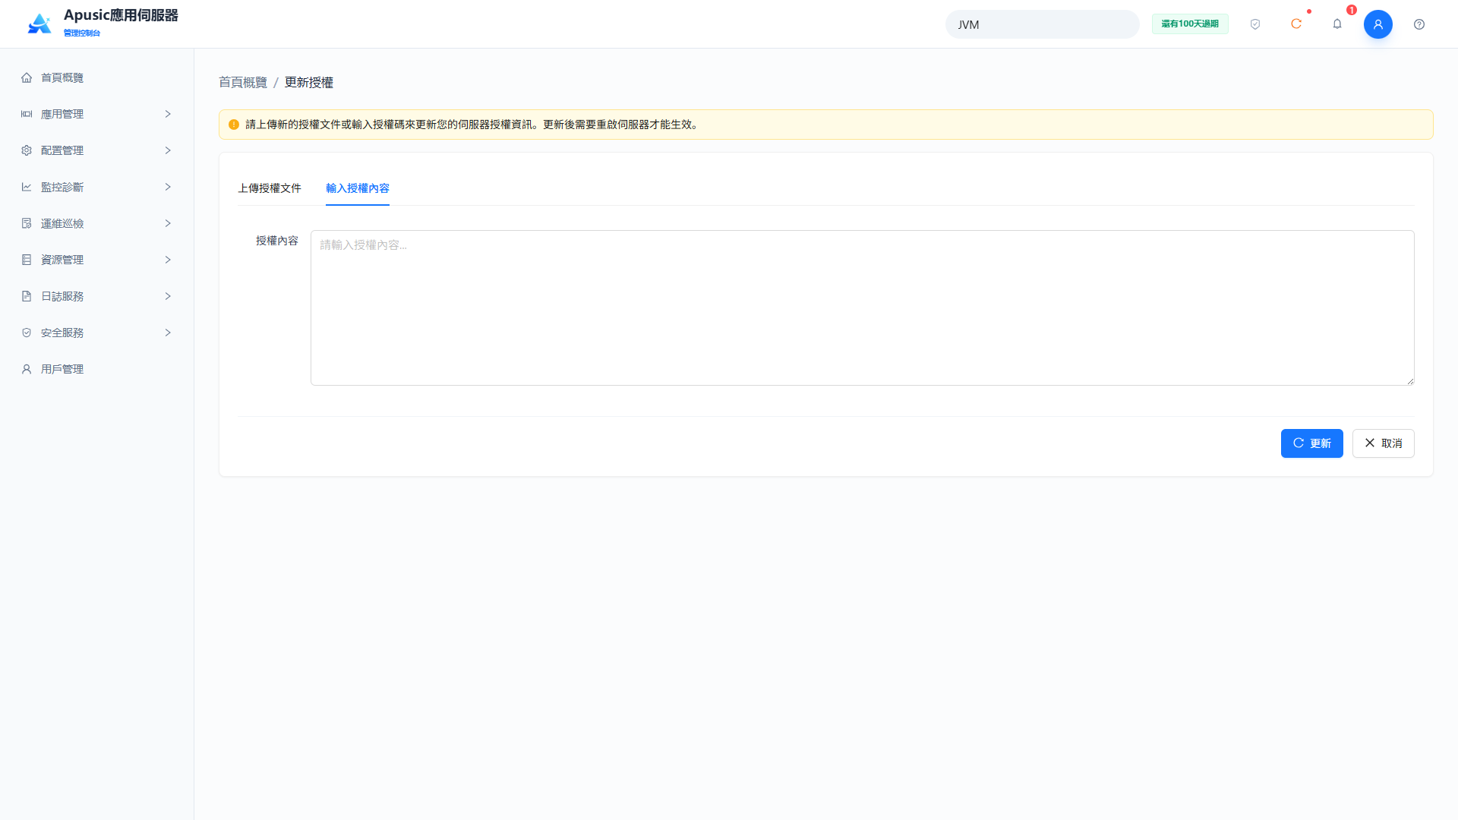Click the textarea resize handle corner
Screen dimensions: 1458x820
pyautogui.click(x=1410, y=381)
